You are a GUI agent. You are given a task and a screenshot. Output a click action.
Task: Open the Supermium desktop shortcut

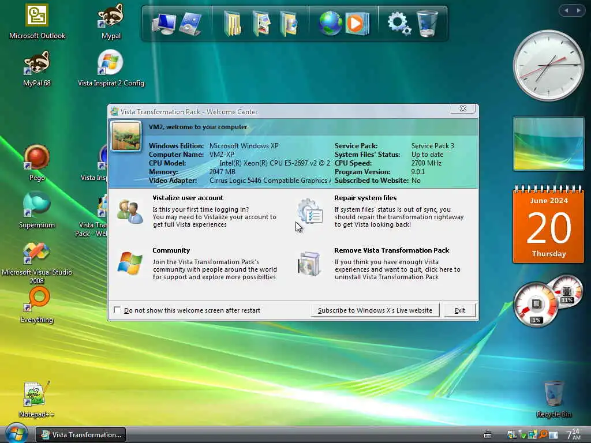(36, 211)
